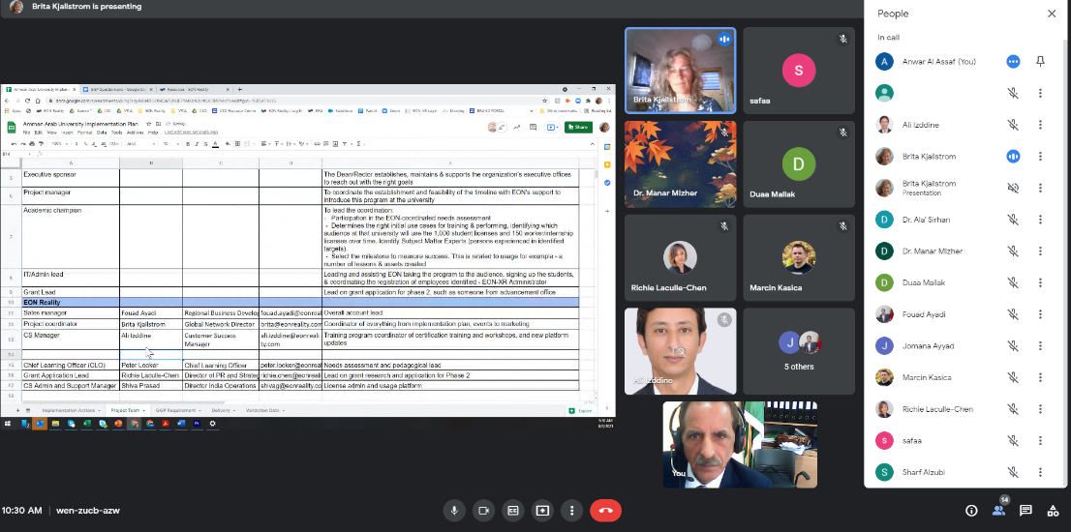Click the mute icon beside Jomana Ayyad
This screenshot has width=1071, height=532.
1013,346
